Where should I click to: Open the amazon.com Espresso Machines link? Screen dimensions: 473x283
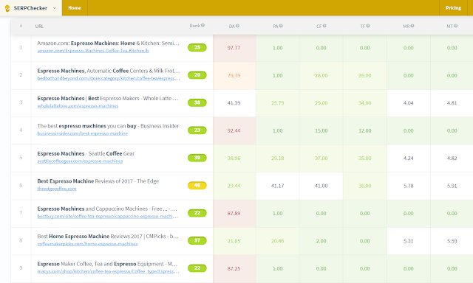[x=93, y=51]
